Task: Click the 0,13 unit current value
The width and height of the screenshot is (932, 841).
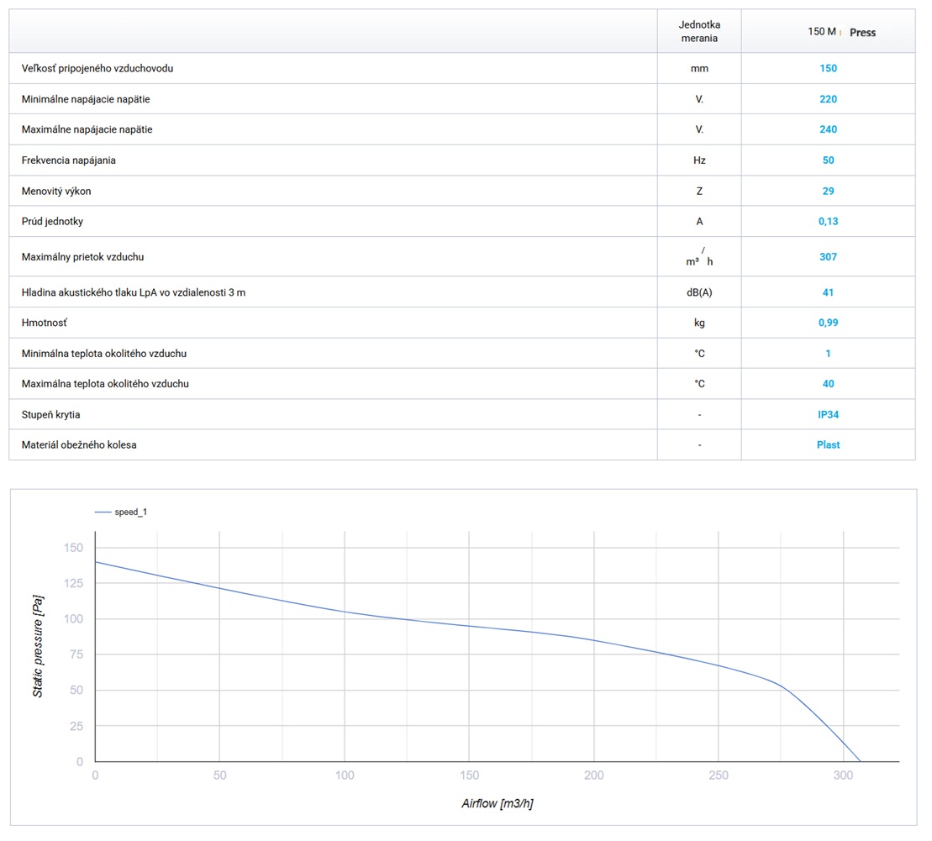Action: pyautogui.click(x=828, y=222)
